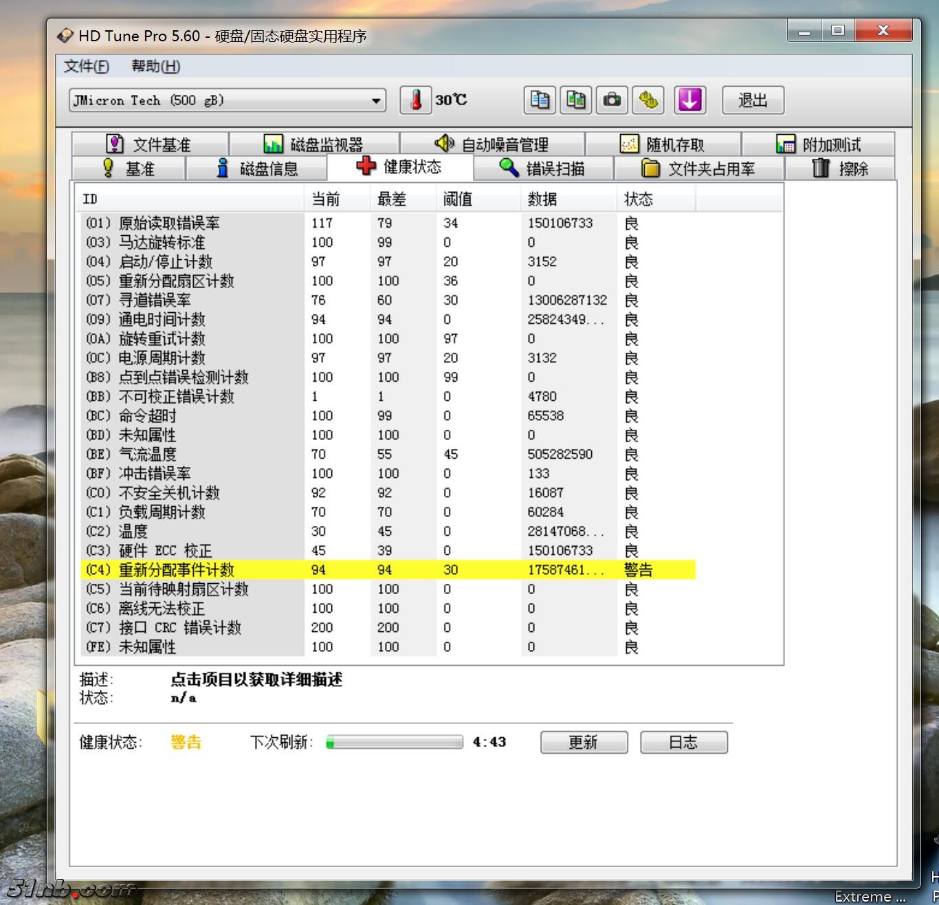The height and width of the screenshot is (905, 939).
Task: Click the 更新 update button
Action: [x=584, y=742]
